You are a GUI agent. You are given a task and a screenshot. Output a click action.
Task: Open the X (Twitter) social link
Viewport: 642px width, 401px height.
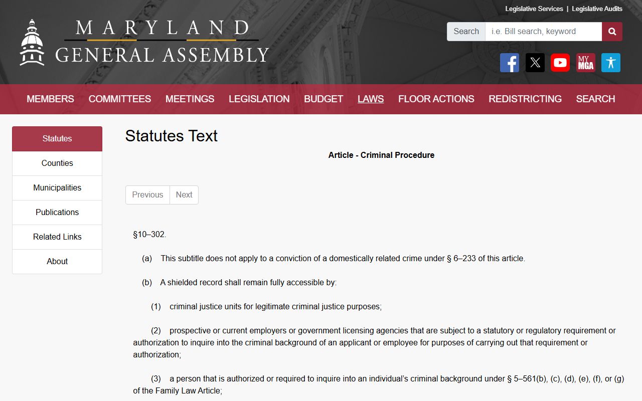[535, 63]
